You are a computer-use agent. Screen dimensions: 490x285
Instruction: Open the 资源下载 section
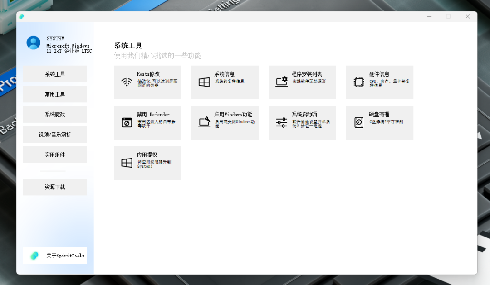pos(55,187)
